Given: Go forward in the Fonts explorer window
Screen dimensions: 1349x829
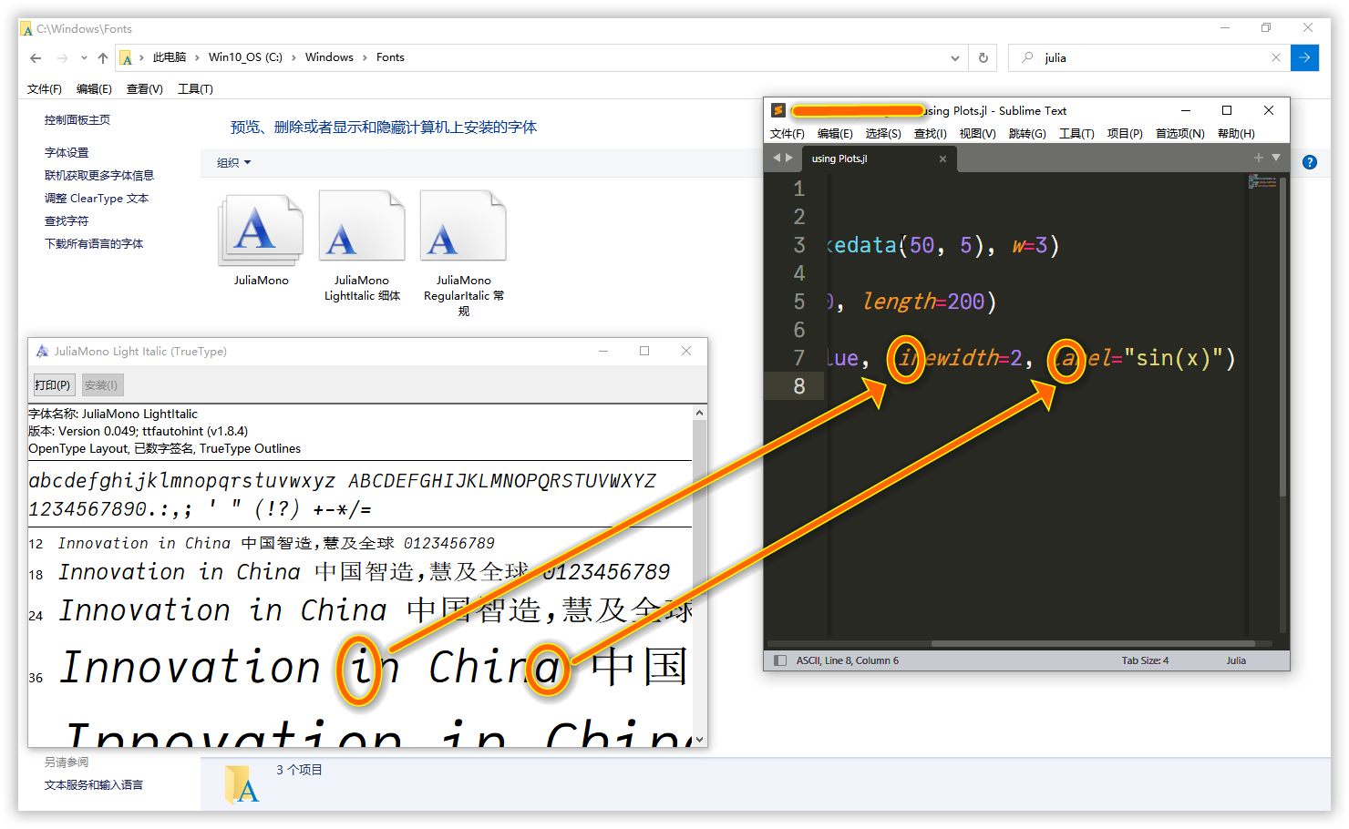Looking at the screenshot, I should pos(62,58).
